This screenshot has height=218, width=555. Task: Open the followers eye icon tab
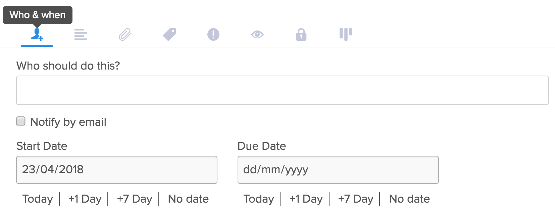tap(257, 34)
